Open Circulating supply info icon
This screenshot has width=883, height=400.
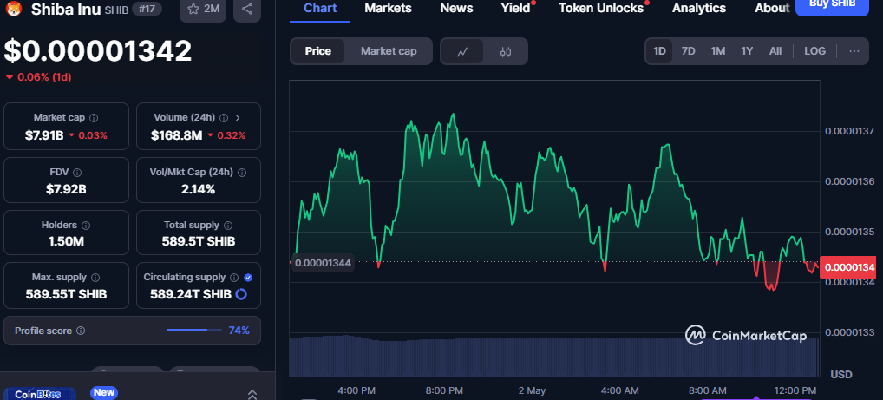[234, 277]
